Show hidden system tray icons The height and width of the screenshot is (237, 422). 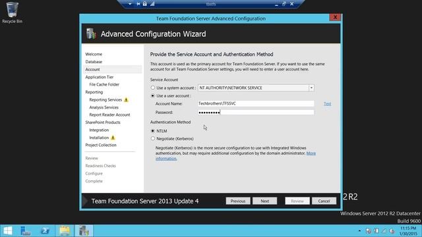[x=359, y=231]
